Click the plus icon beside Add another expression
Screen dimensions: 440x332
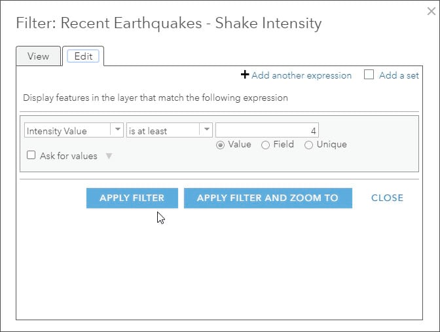[246, 75]
